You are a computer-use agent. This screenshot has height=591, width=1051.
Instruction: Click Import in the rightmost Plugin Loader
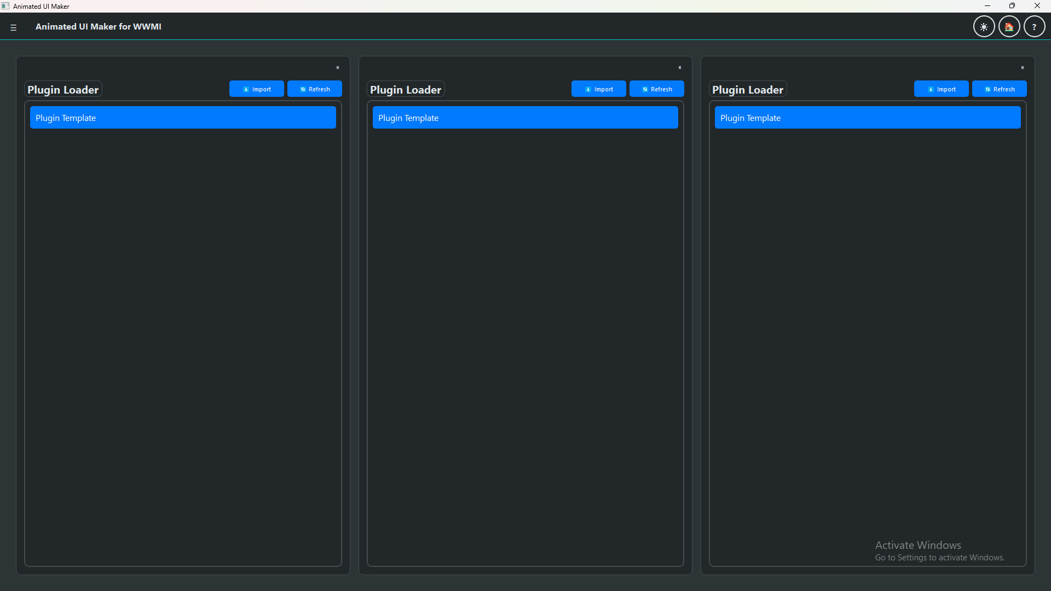click(x=942, y=89)
